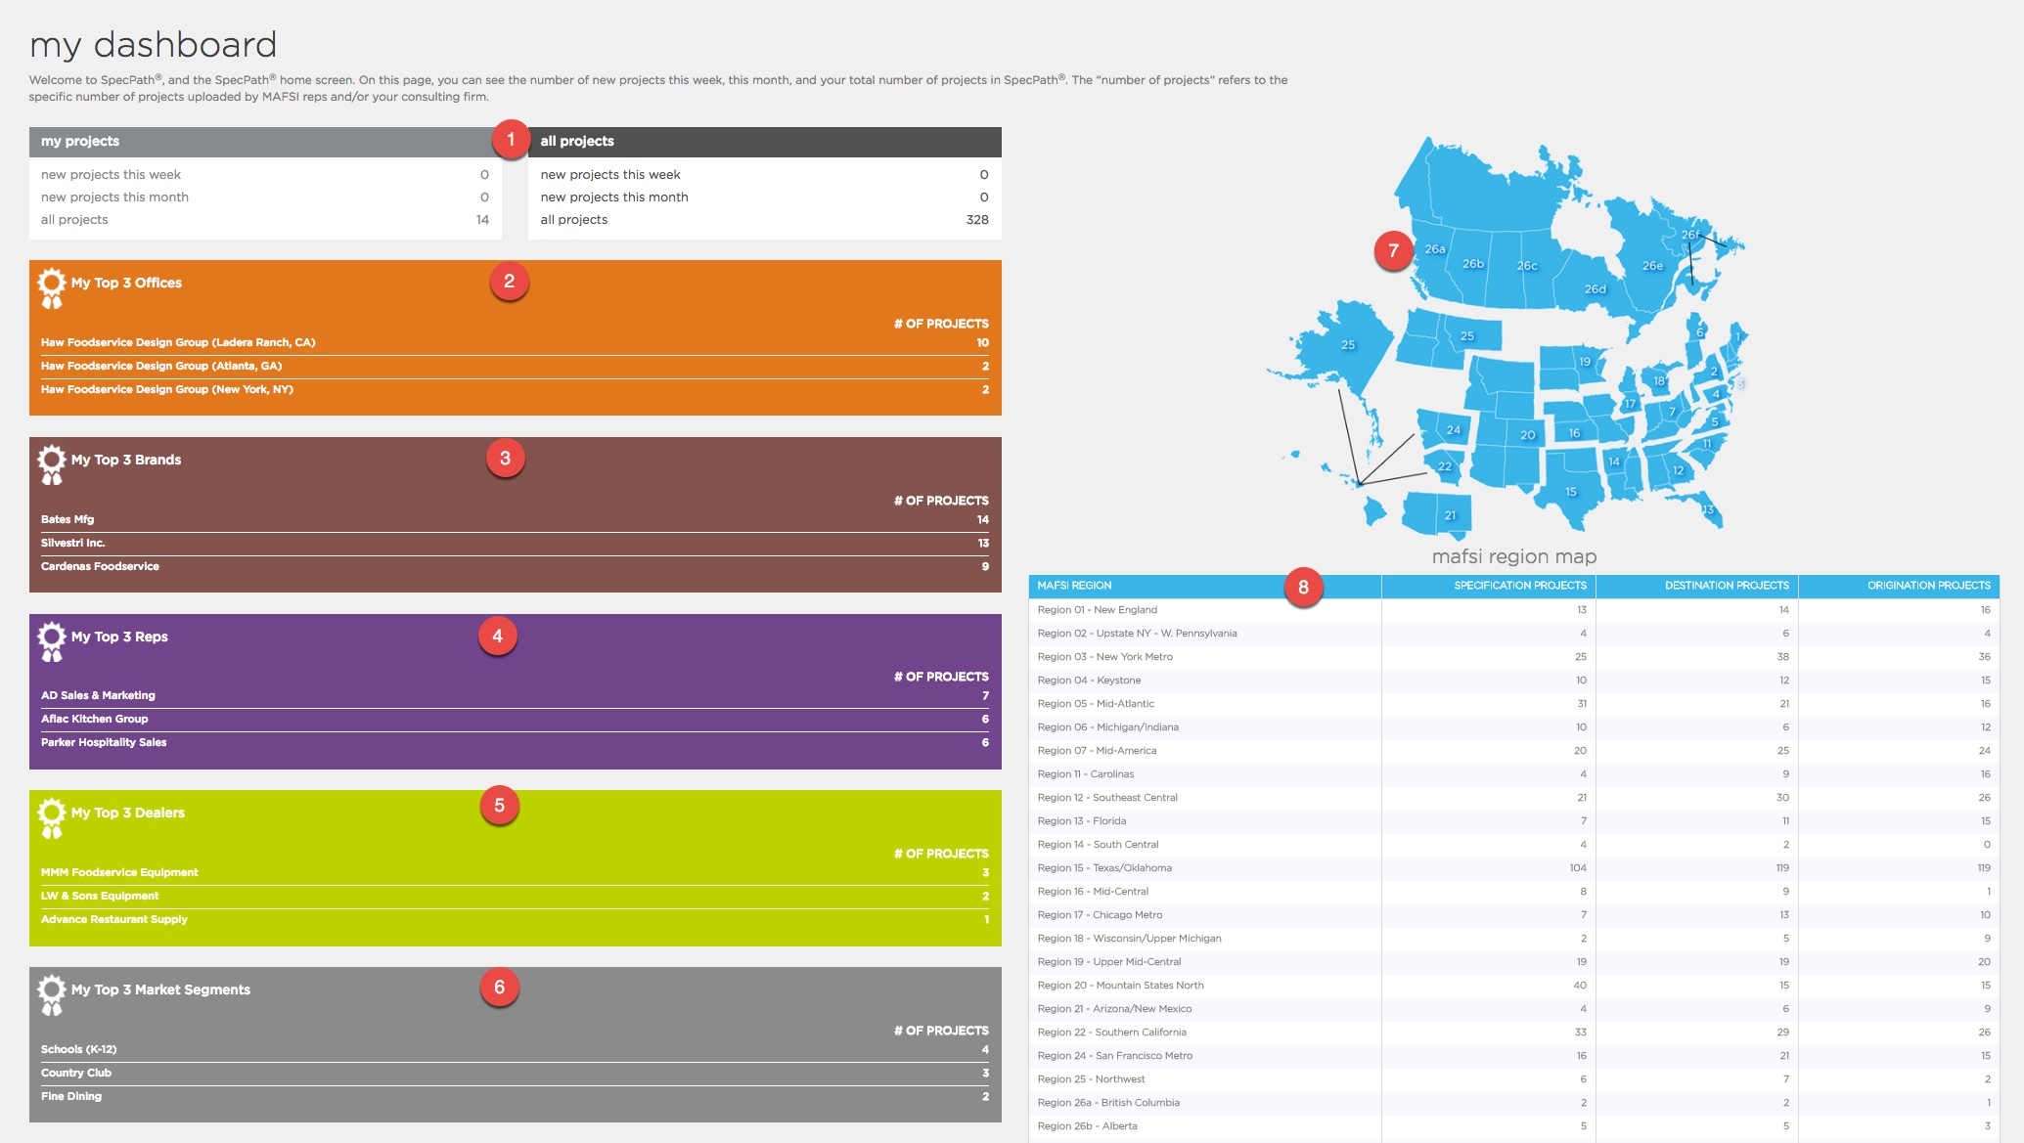Select the 'all projects' panel header
2024x1143 pixels.
[577, 142]
